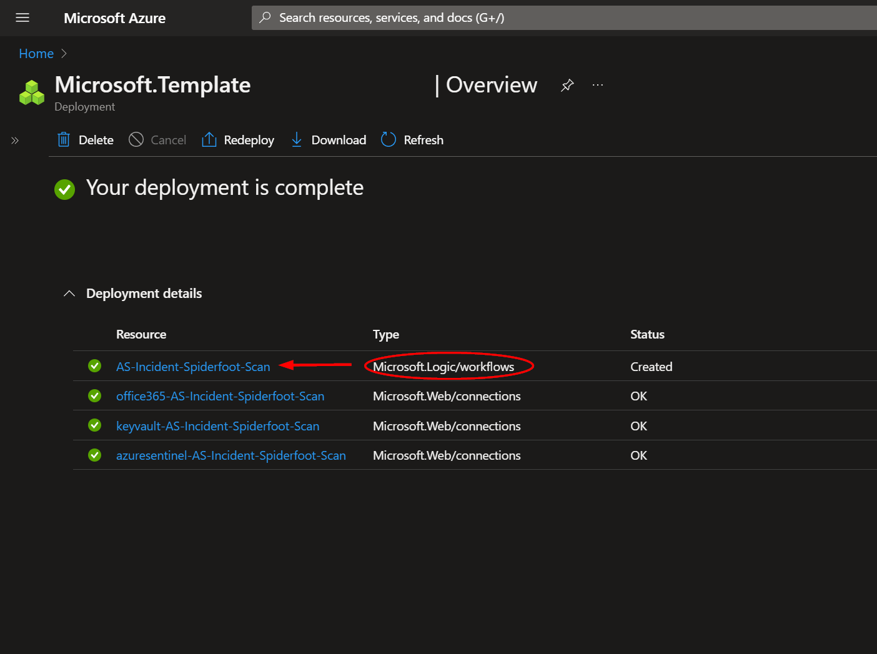Click the Deployment details heading
The height and width of the screenshot is (654, 877).
tap(144, 294)
